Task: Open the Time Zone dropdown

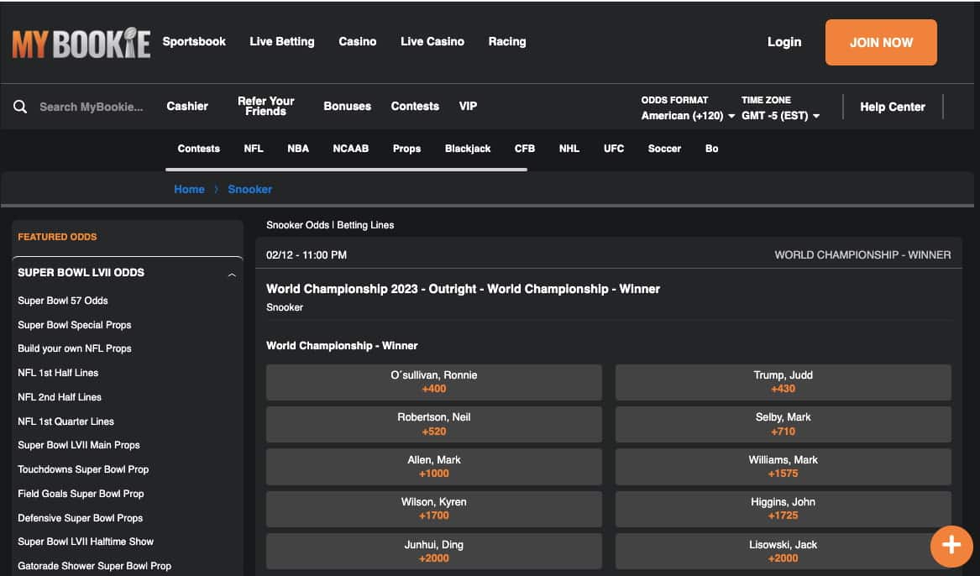Action: [x=781, y=116]
